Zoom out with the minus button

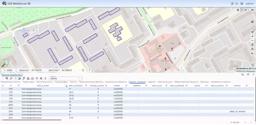252,40
